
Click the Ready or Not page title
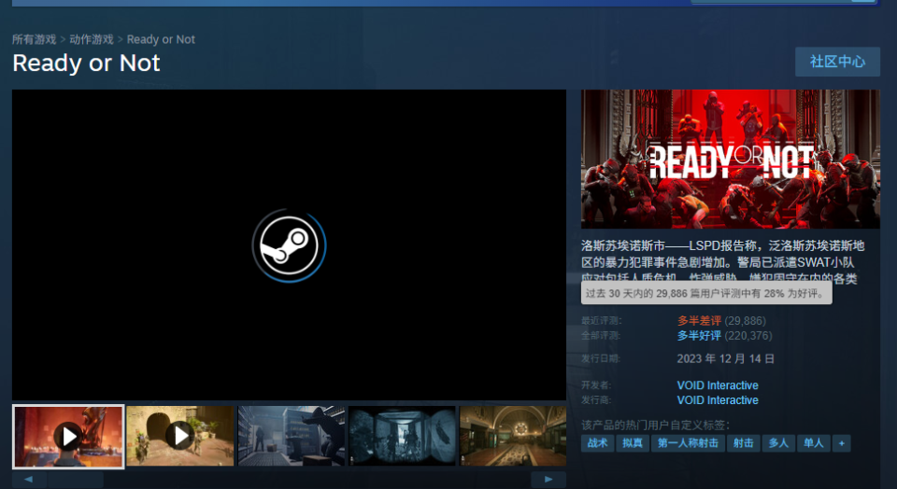tap(86, 63)
